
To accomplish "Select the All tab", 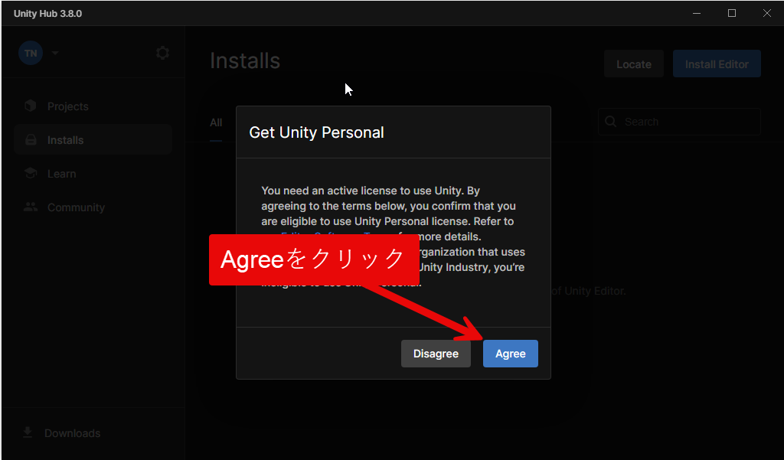I will 216,122.
